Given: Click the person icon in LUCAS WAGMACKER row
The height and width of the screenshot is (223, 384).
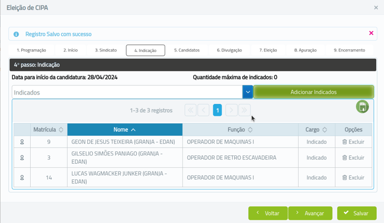Looking at the screenshot, I should tap(22, 178).
